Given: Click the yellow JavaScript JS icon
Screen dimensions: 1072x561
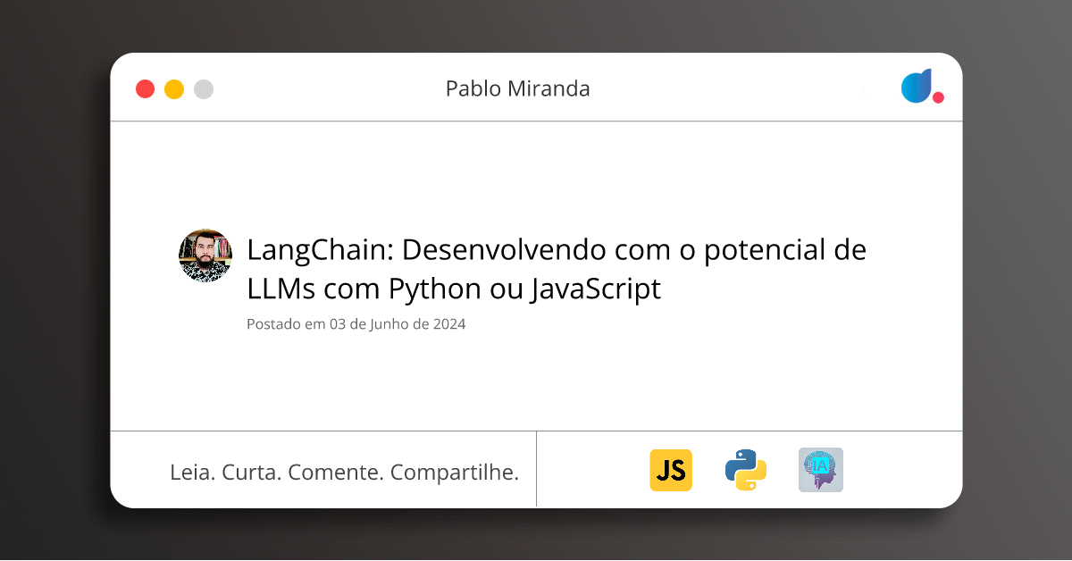Looking at the screenshot, I should (x=670, y=470).
